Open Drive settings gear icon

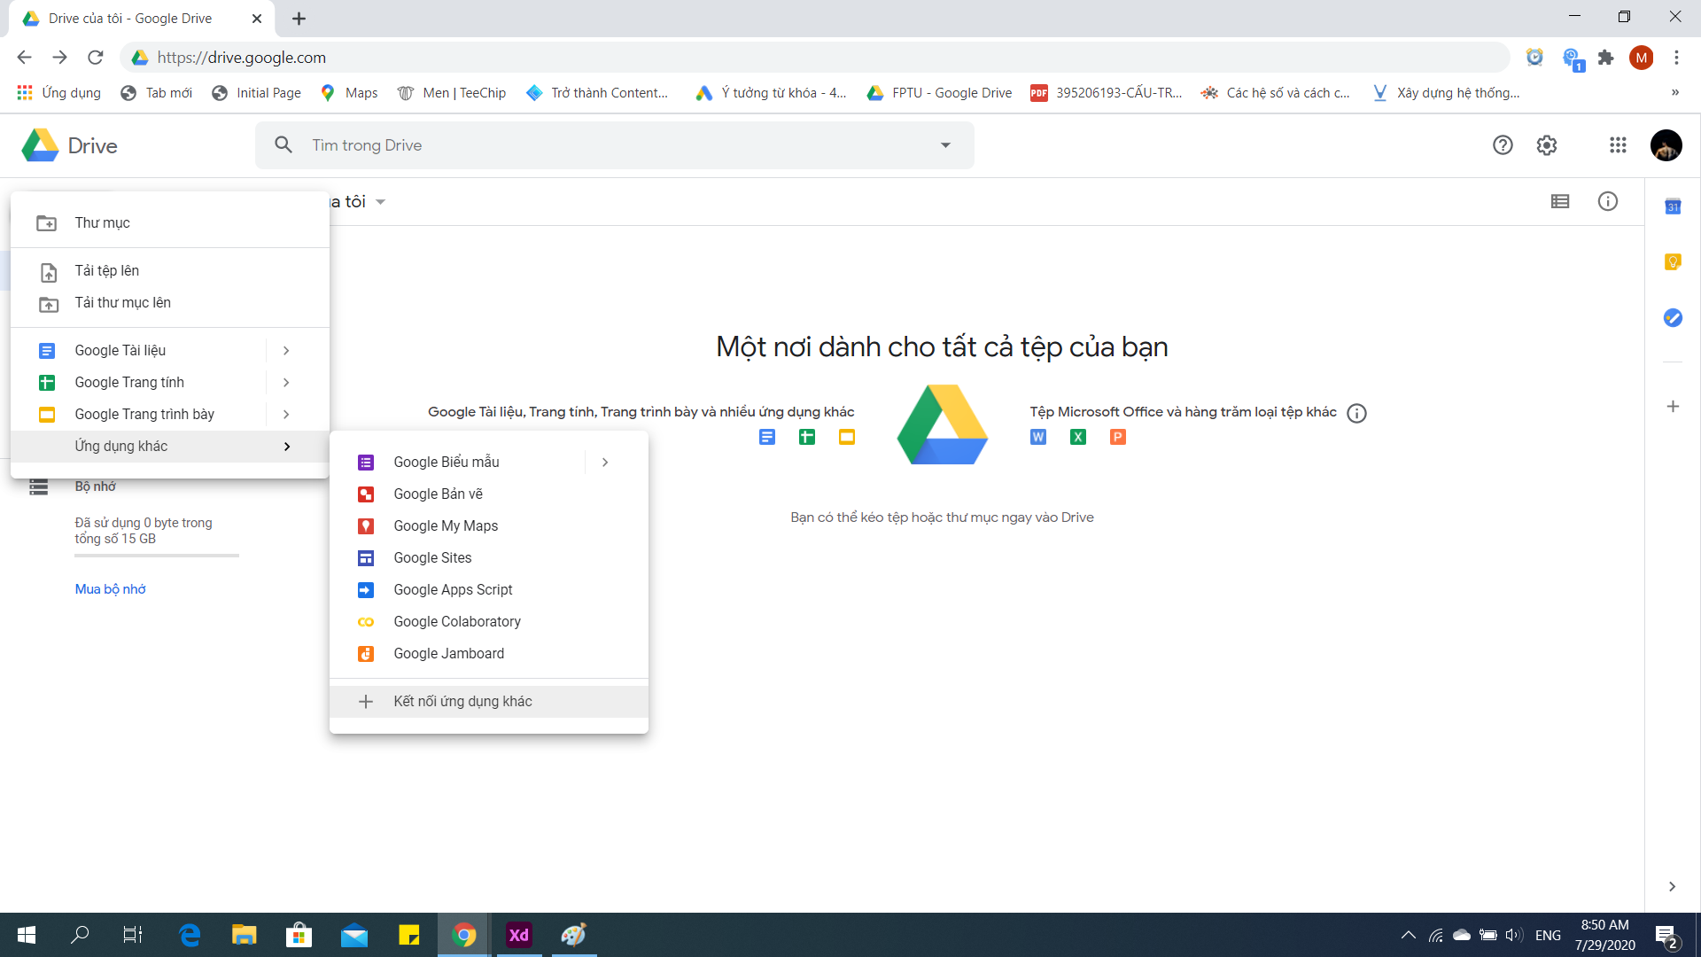(x=1547, y=145)
